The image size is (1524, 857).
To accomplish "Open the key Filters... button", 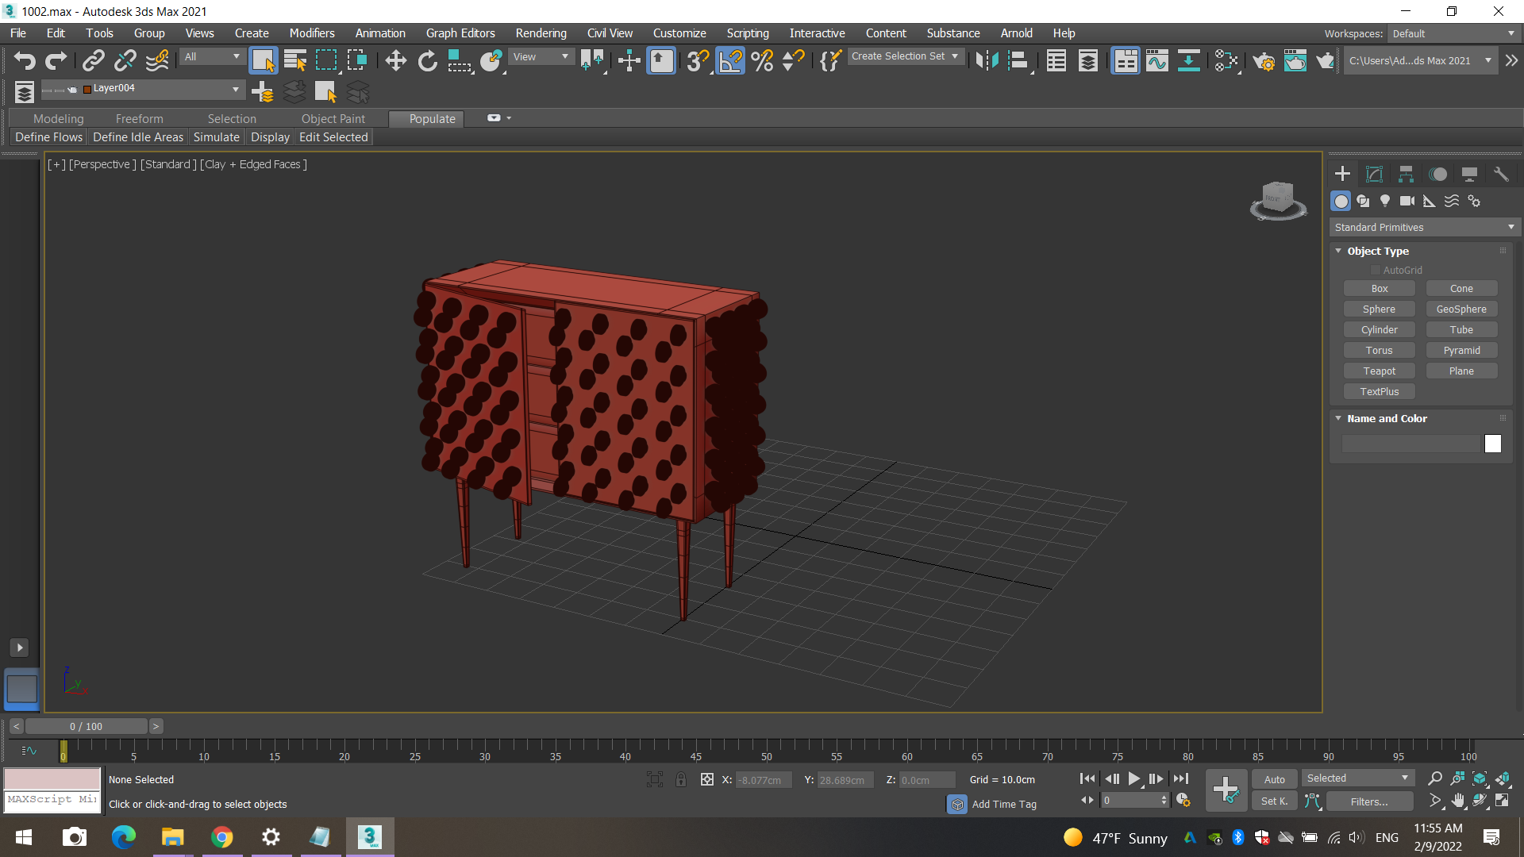I will point(1369,801).
